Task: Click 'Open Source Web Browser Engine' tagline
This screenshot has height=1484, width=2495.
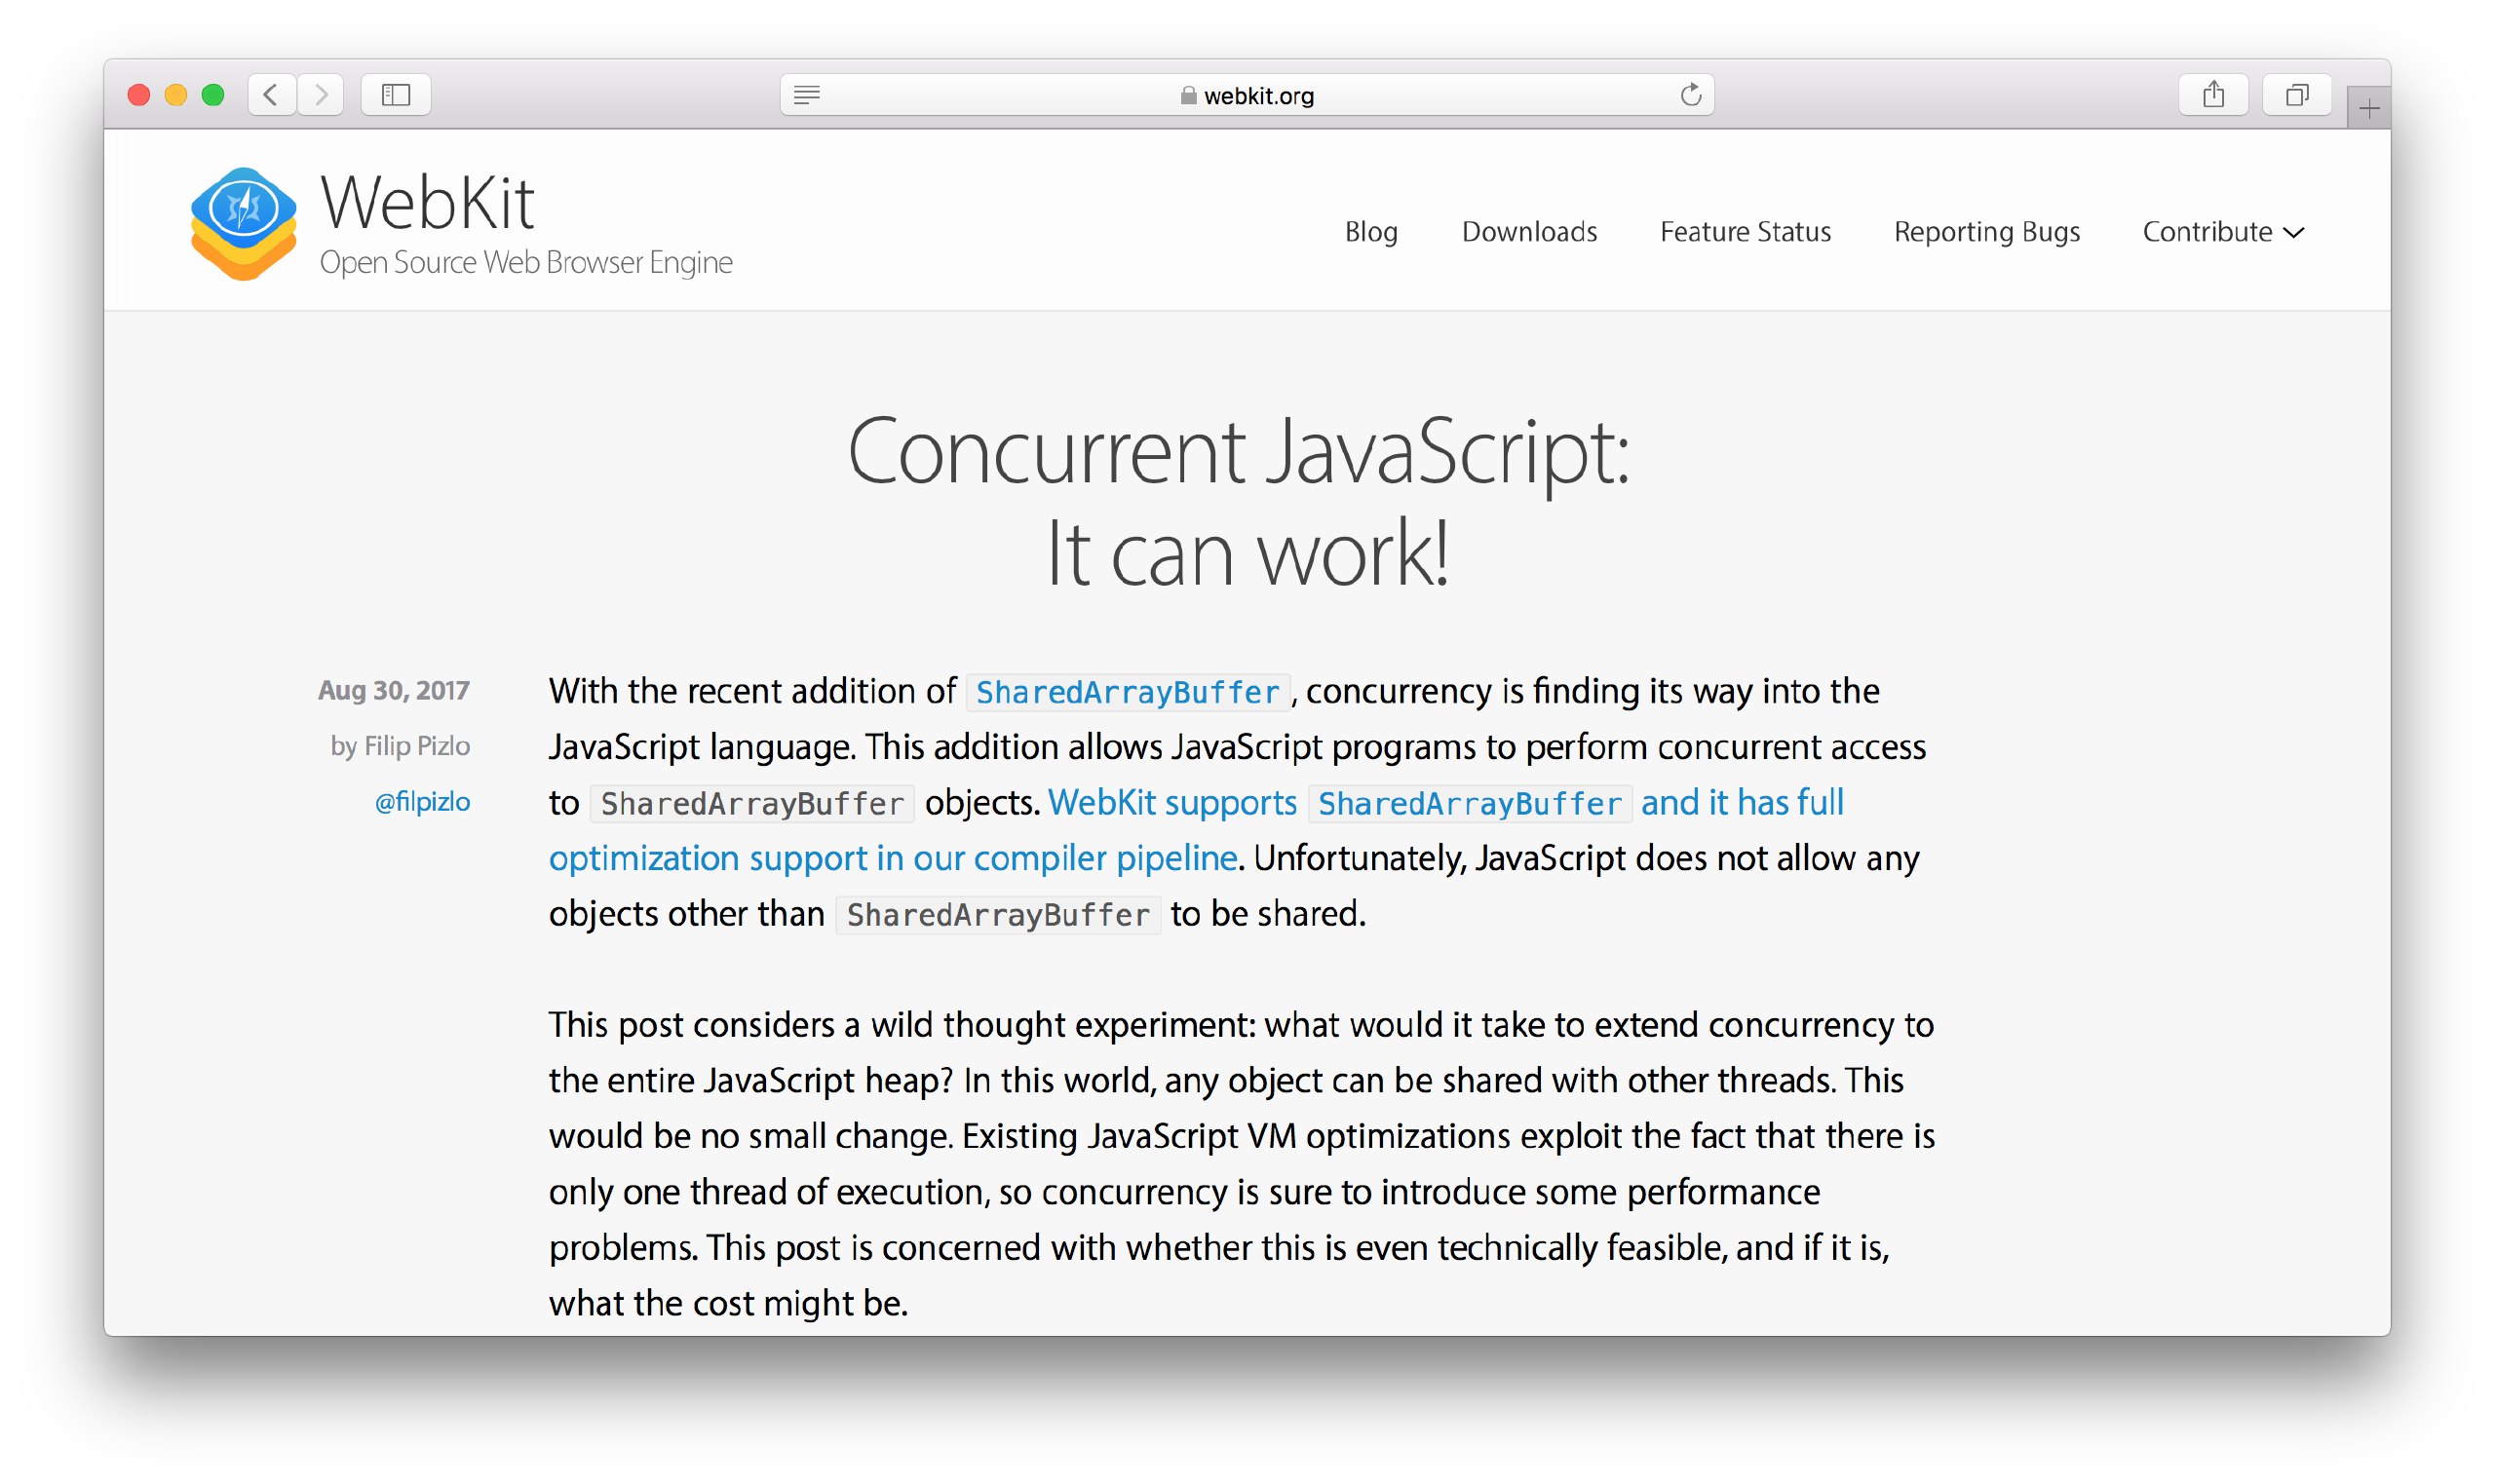Action: coord(526,263)
